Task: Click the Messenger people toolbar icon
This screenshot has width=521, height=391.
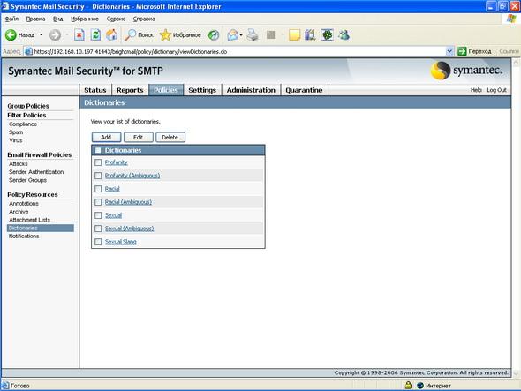Action: pyautogui.click(x=344, y=35)
